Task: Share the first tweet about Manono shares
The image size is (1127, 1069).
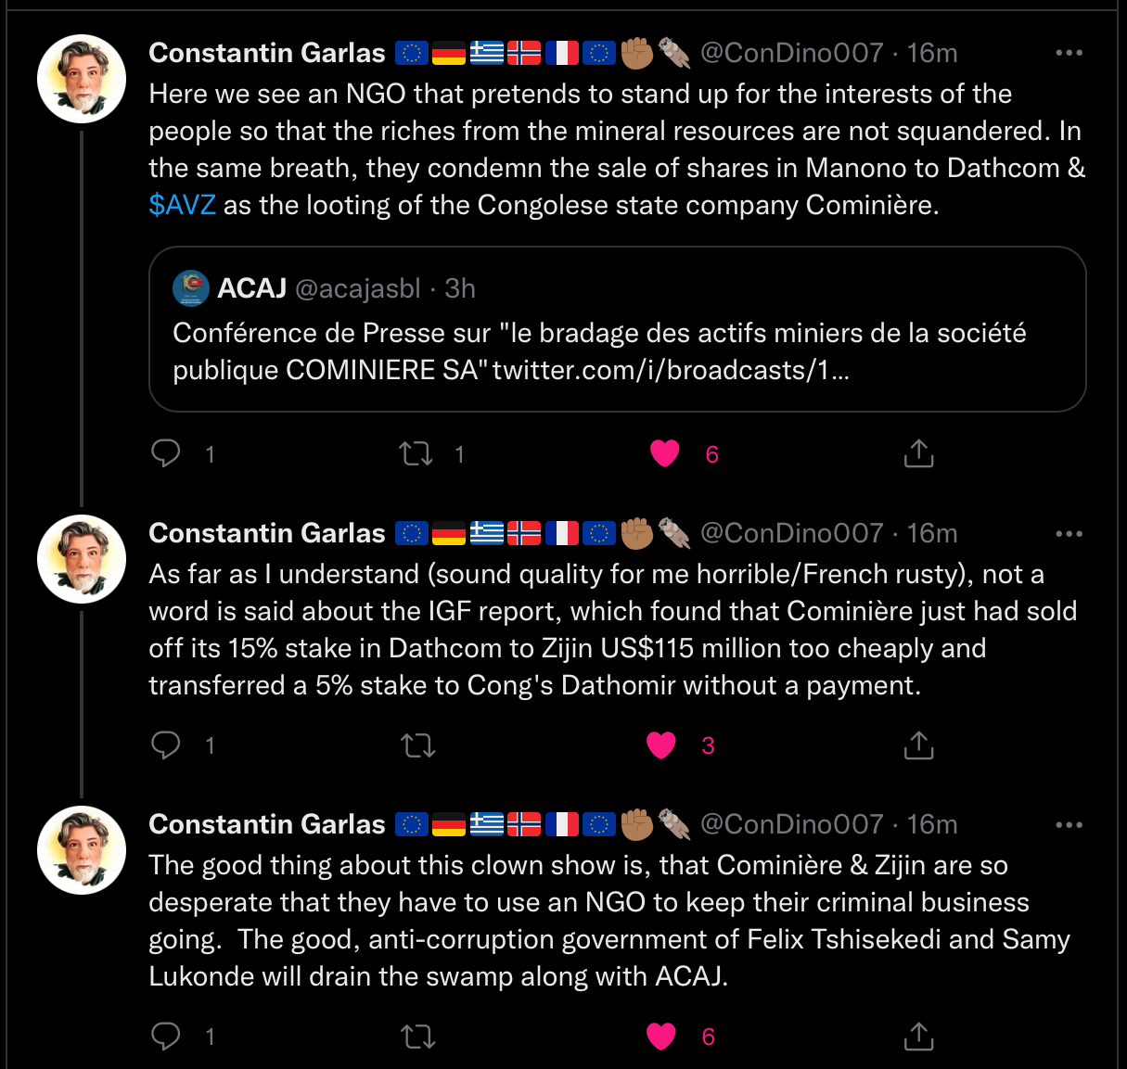Action: click(918, 453)
